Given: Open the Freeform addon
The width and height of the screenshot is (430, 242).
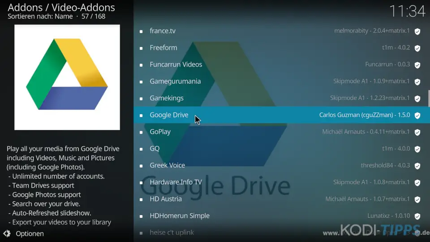Looking at the screenshot, I should 282,48.
